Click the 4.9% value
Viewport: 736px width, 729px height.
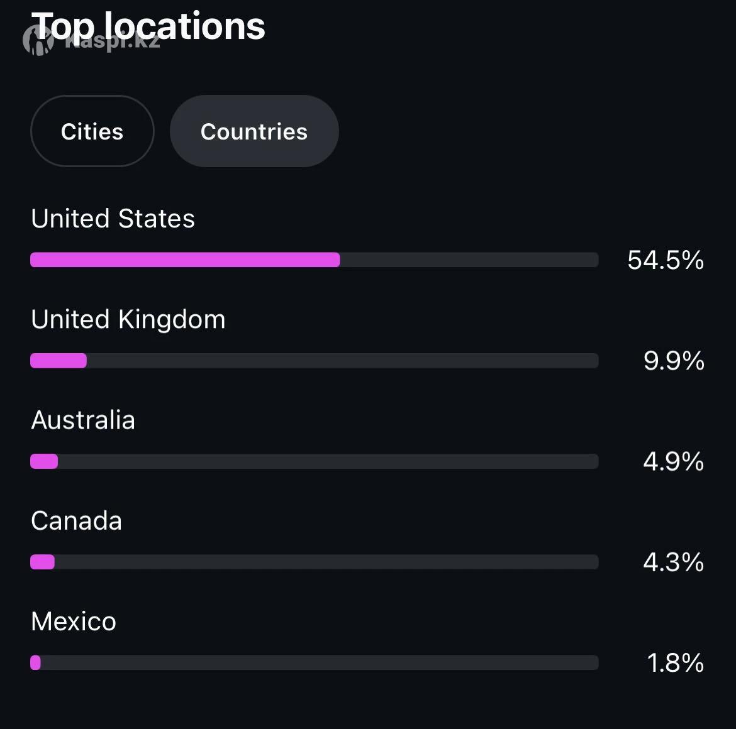[x=673, y=461]
